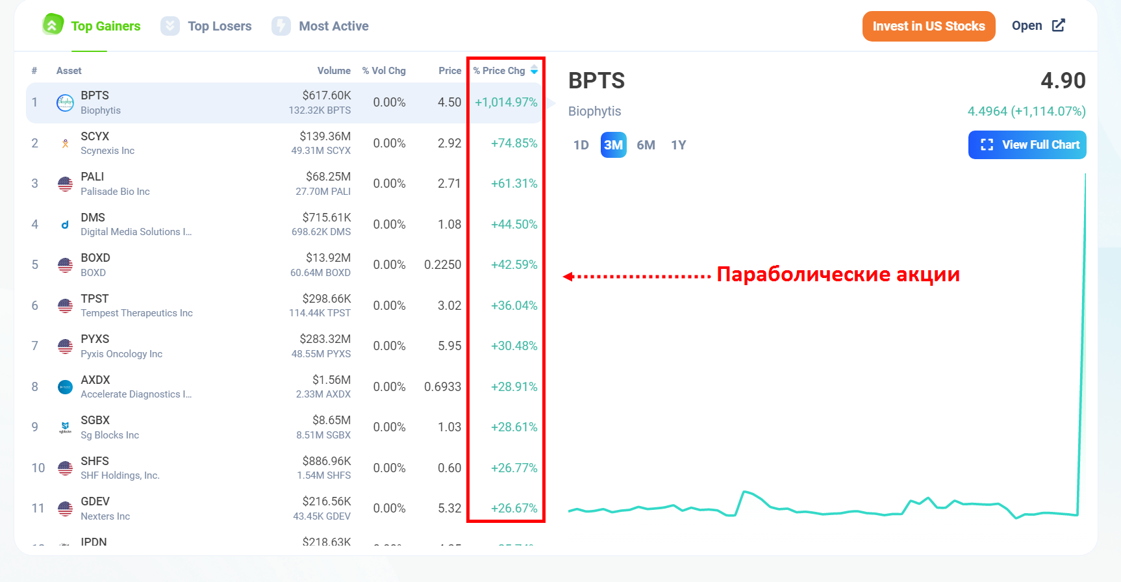The width and height of the screenshot is (1121, 582).
Task: Open the Most Active tab
Action: coord(333,26)
